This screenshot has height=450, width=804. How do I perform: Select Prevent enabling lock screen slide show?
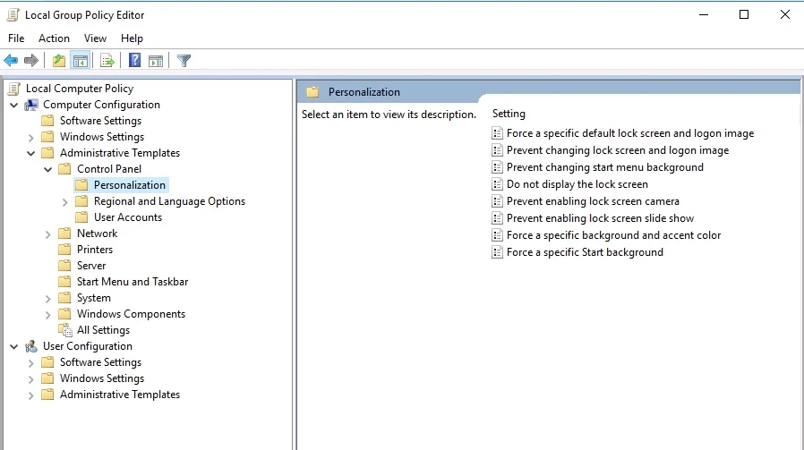[600, 218]
